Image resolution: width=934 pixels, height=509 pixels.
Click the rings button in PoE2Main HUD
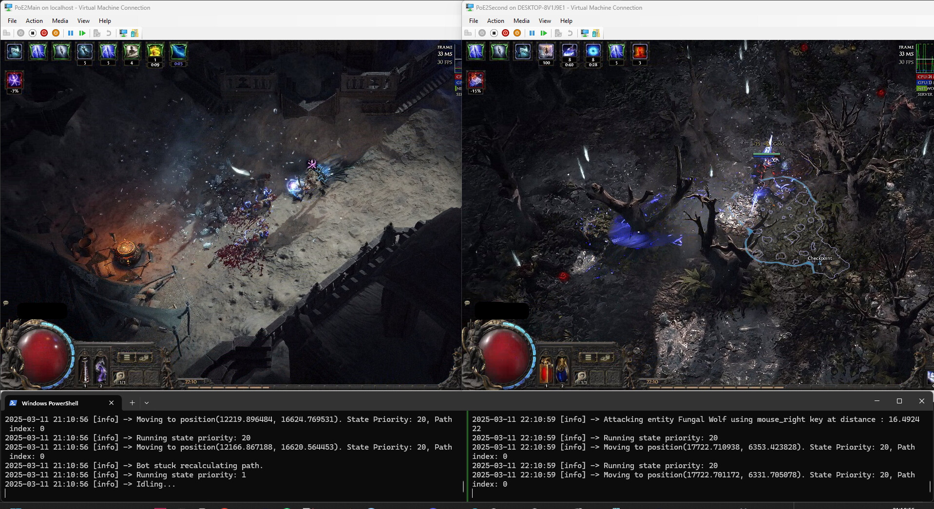click(144, 358)
